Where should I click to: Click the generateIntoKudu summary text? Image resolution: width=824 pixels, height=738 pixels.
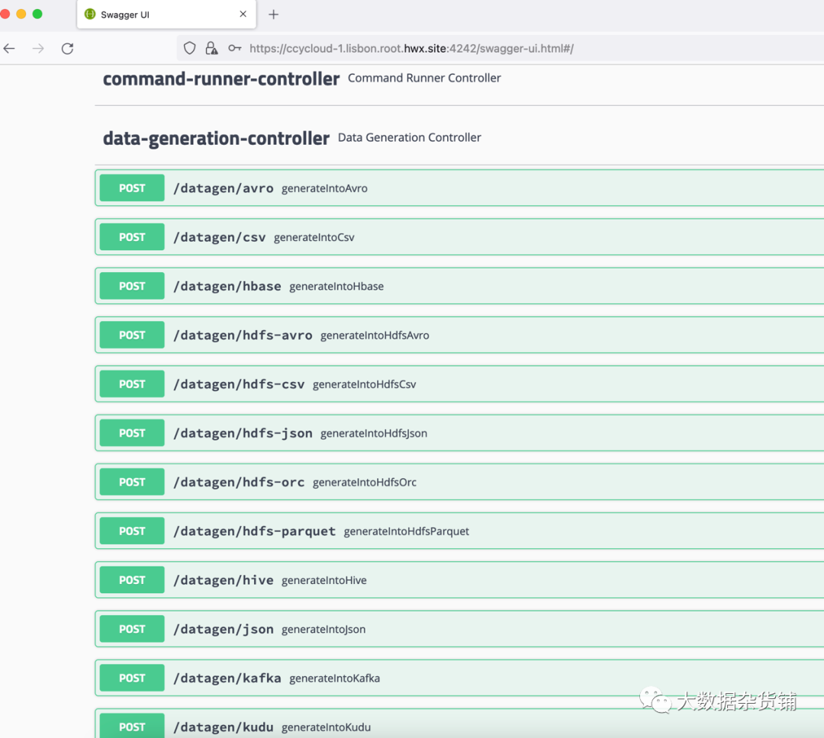click(327, 727)
